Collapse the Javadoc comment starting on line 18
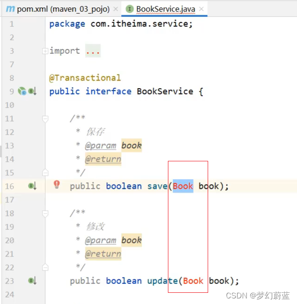The image size is (297, 304). (x=45, y=214)
